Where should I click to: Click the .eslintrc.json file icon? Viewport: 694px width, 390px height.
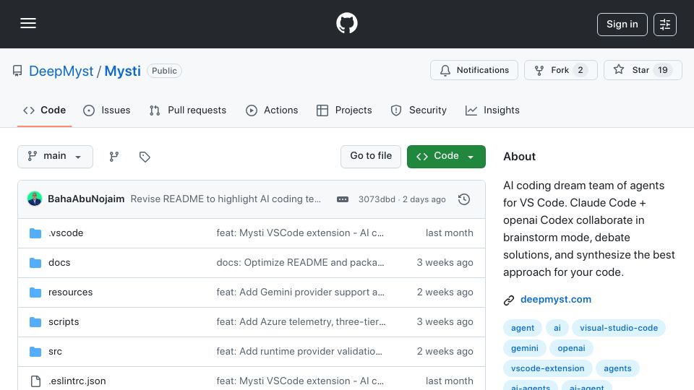tap(35, 381)
